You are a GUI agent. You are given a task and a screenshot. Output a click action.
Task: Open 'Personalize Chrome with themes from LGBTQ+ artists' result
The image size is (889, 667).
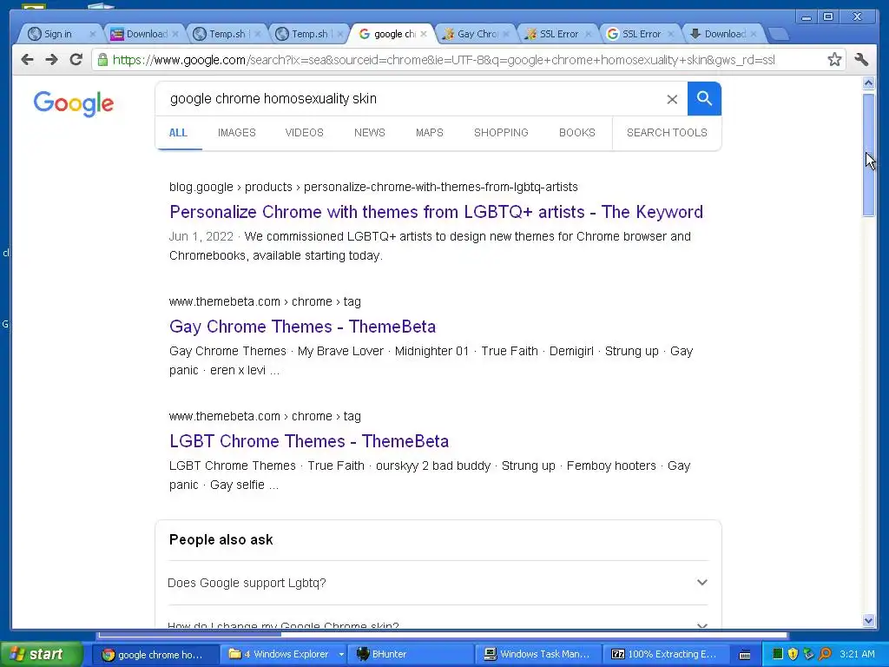pos(436,212)
